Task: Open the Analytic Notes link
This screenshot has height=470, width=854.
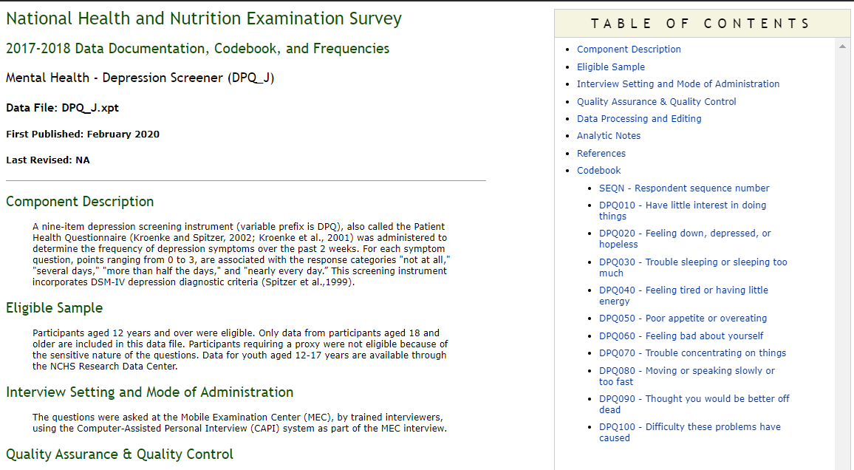Action: point(609,136)
